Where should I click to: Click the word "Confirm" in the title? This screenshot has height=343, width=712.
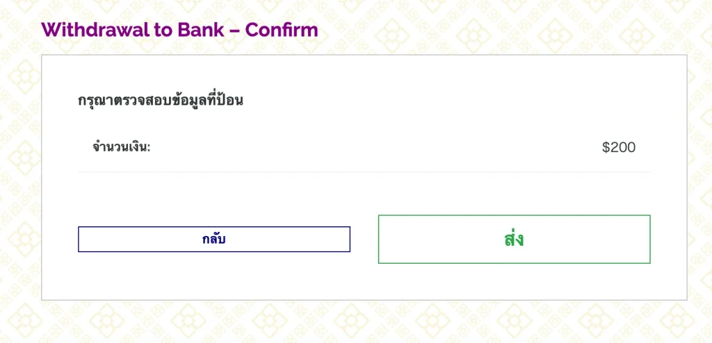[x=282, y=31]
